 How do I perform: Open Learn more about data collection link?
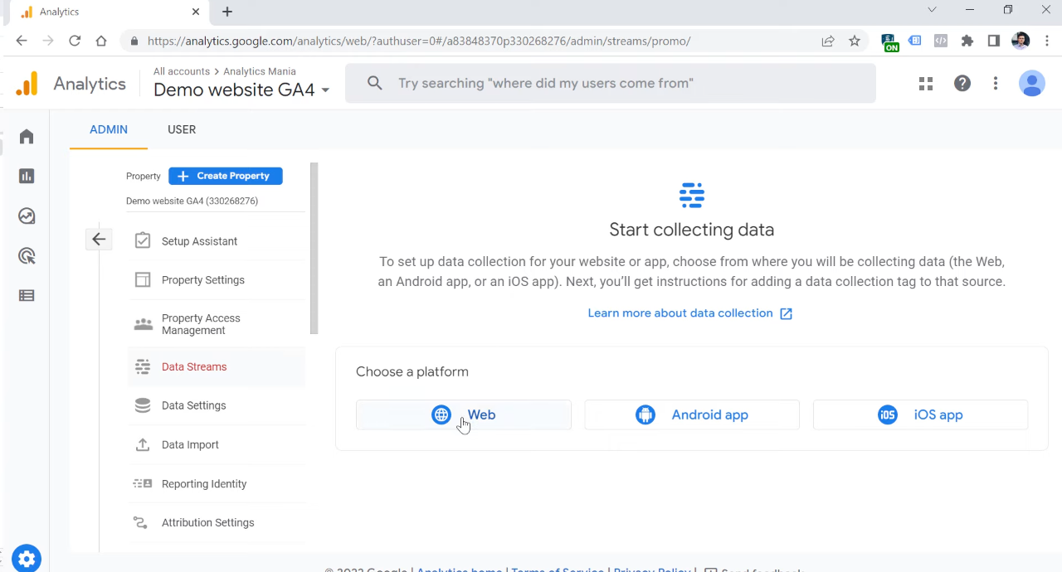(x=690, y=313)
